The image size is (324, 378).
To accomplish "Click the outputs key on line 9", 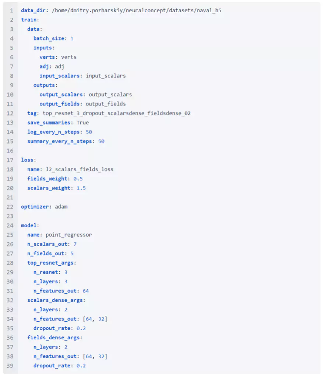I will click(44, 85).
